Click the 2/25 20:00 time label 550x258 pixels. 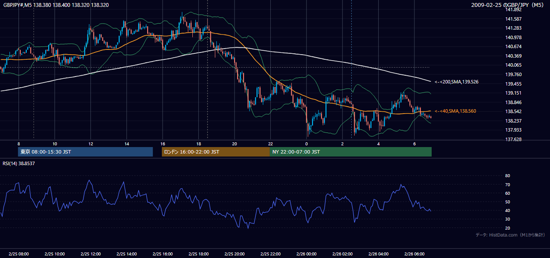coord(235,254)
